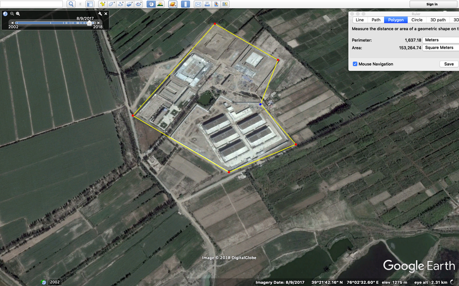Toggle the Historical Imagery clock icon
The image size is (459, 286).
[x=151, y=4]
